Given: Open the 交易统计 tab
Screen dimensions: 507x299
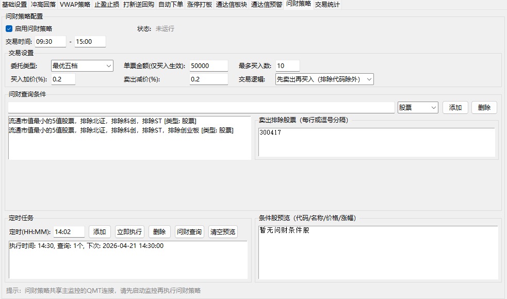Looking at the screenshot, I should [x=327, y=5].
